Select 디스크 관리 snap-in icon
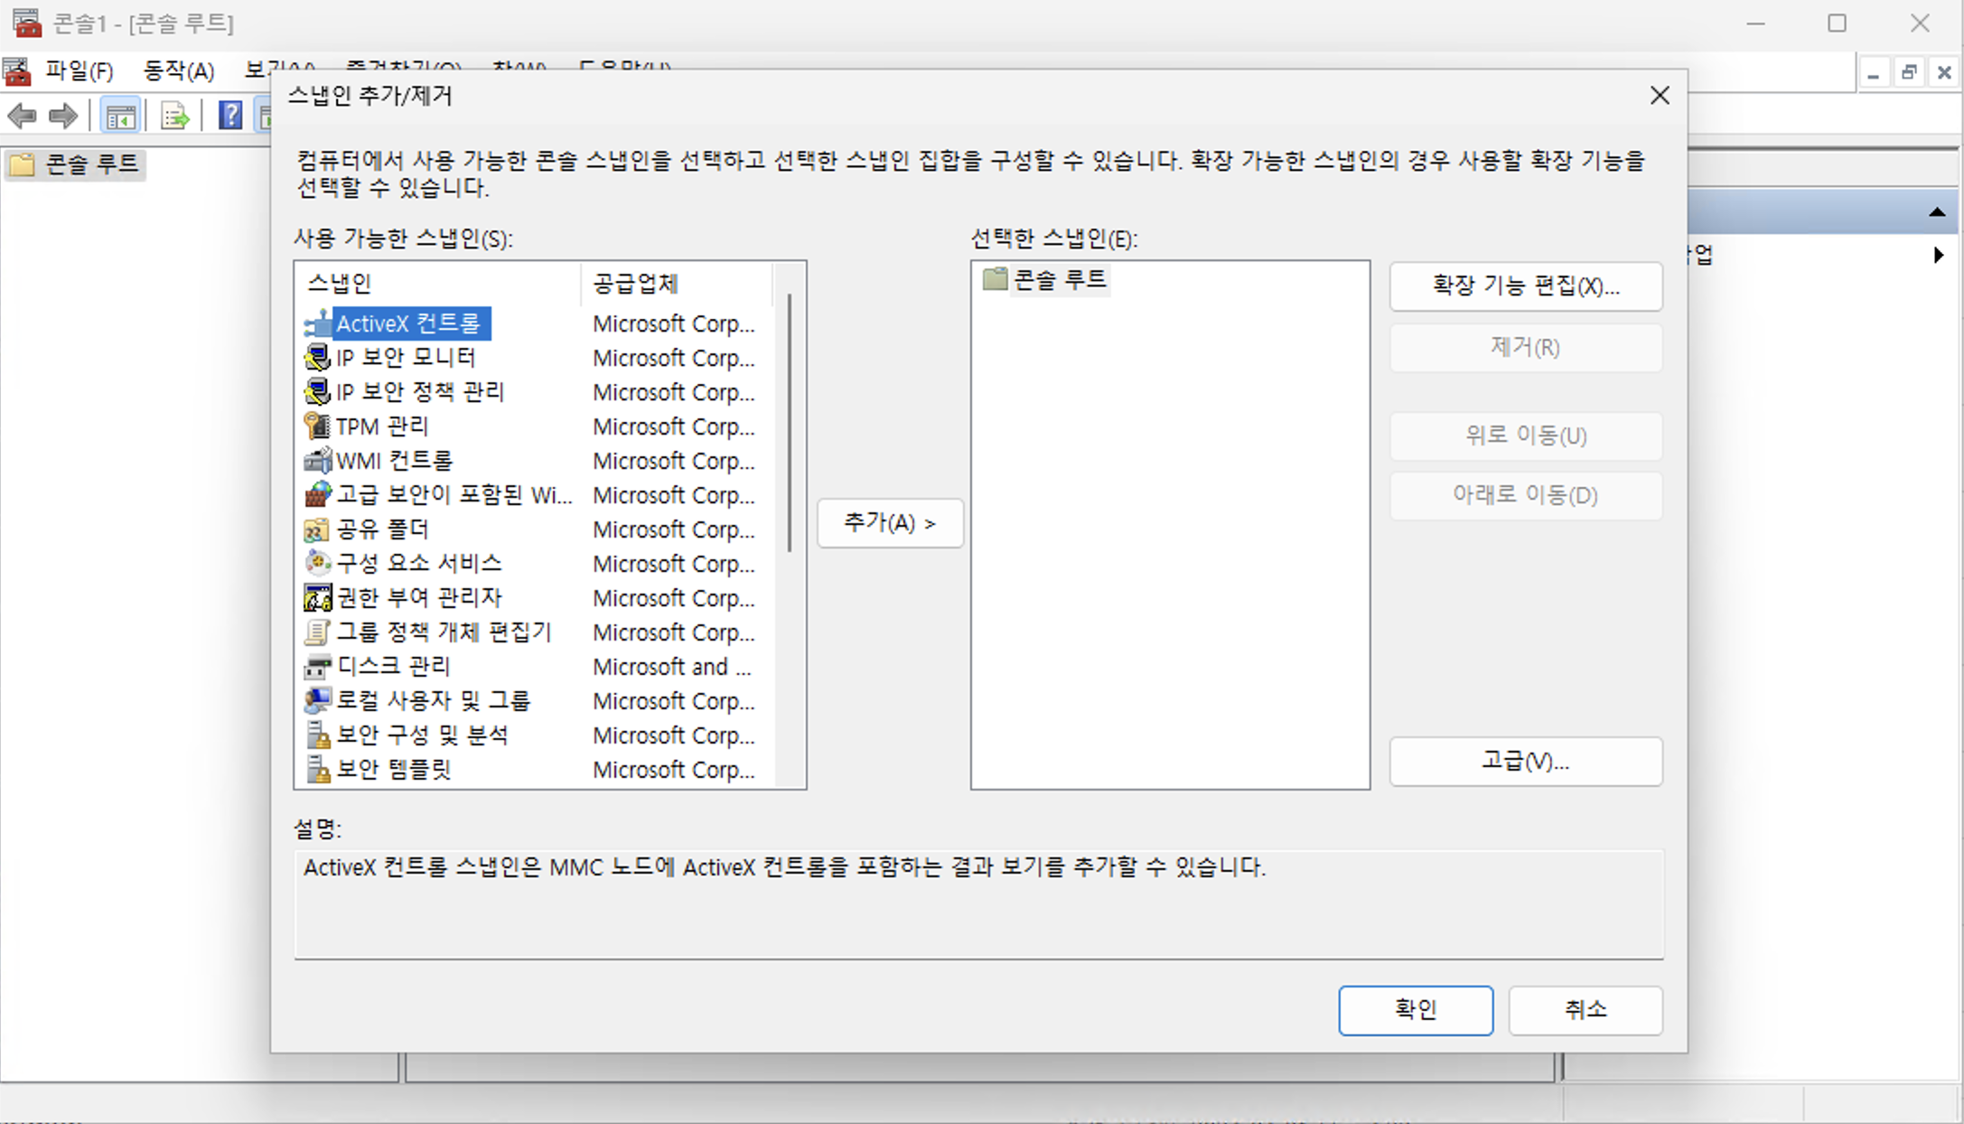Screen dimensions: 1964x1124 pyautogui.click(x=317, y=667)
